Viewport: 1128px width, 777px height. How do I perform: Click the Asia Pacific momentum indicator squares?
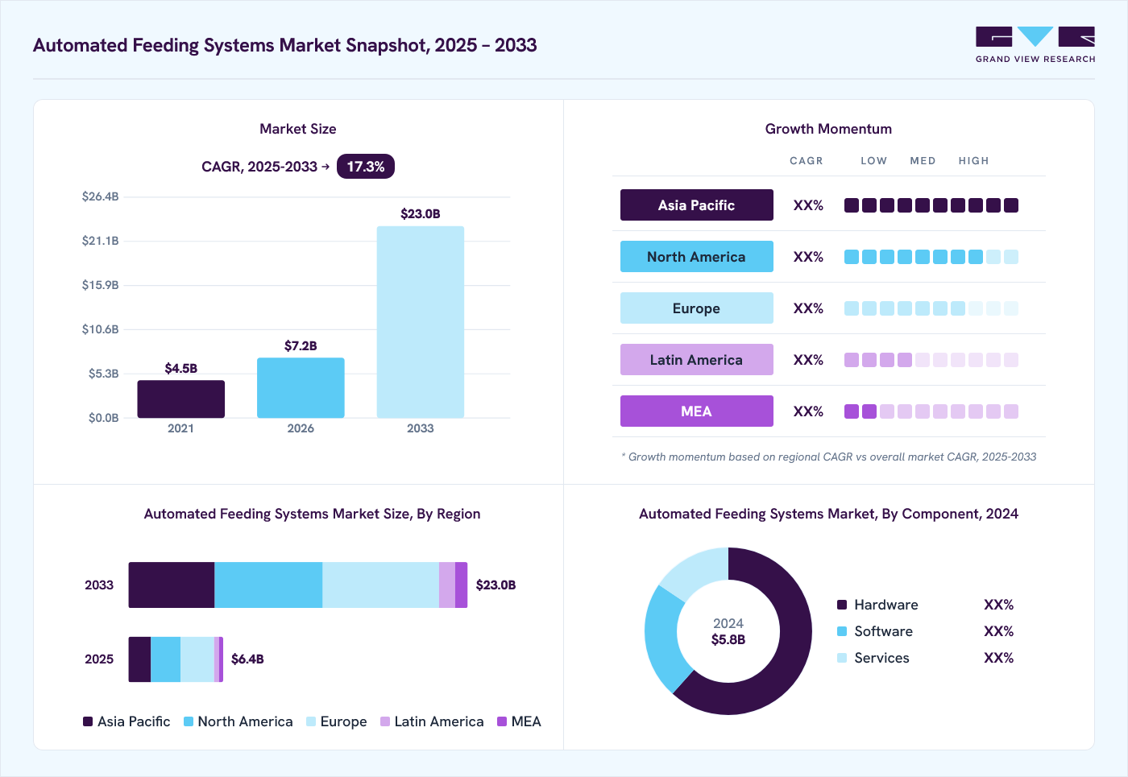tap(931, 205)
